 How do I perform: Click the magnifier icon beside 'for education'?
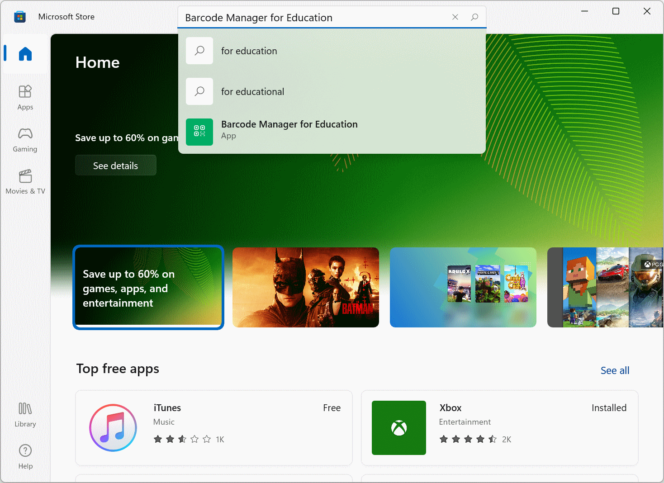point(199,51)
